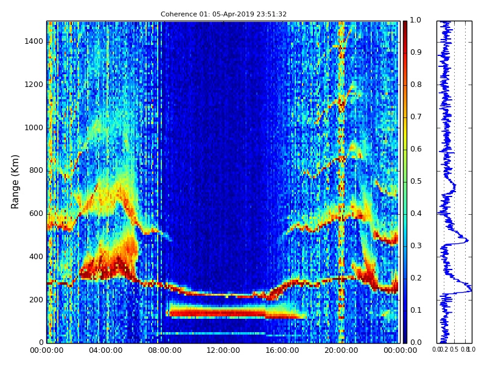Click the 'Range (Km)' y-axis label
487x365 pixels.
tap(15, 182)
